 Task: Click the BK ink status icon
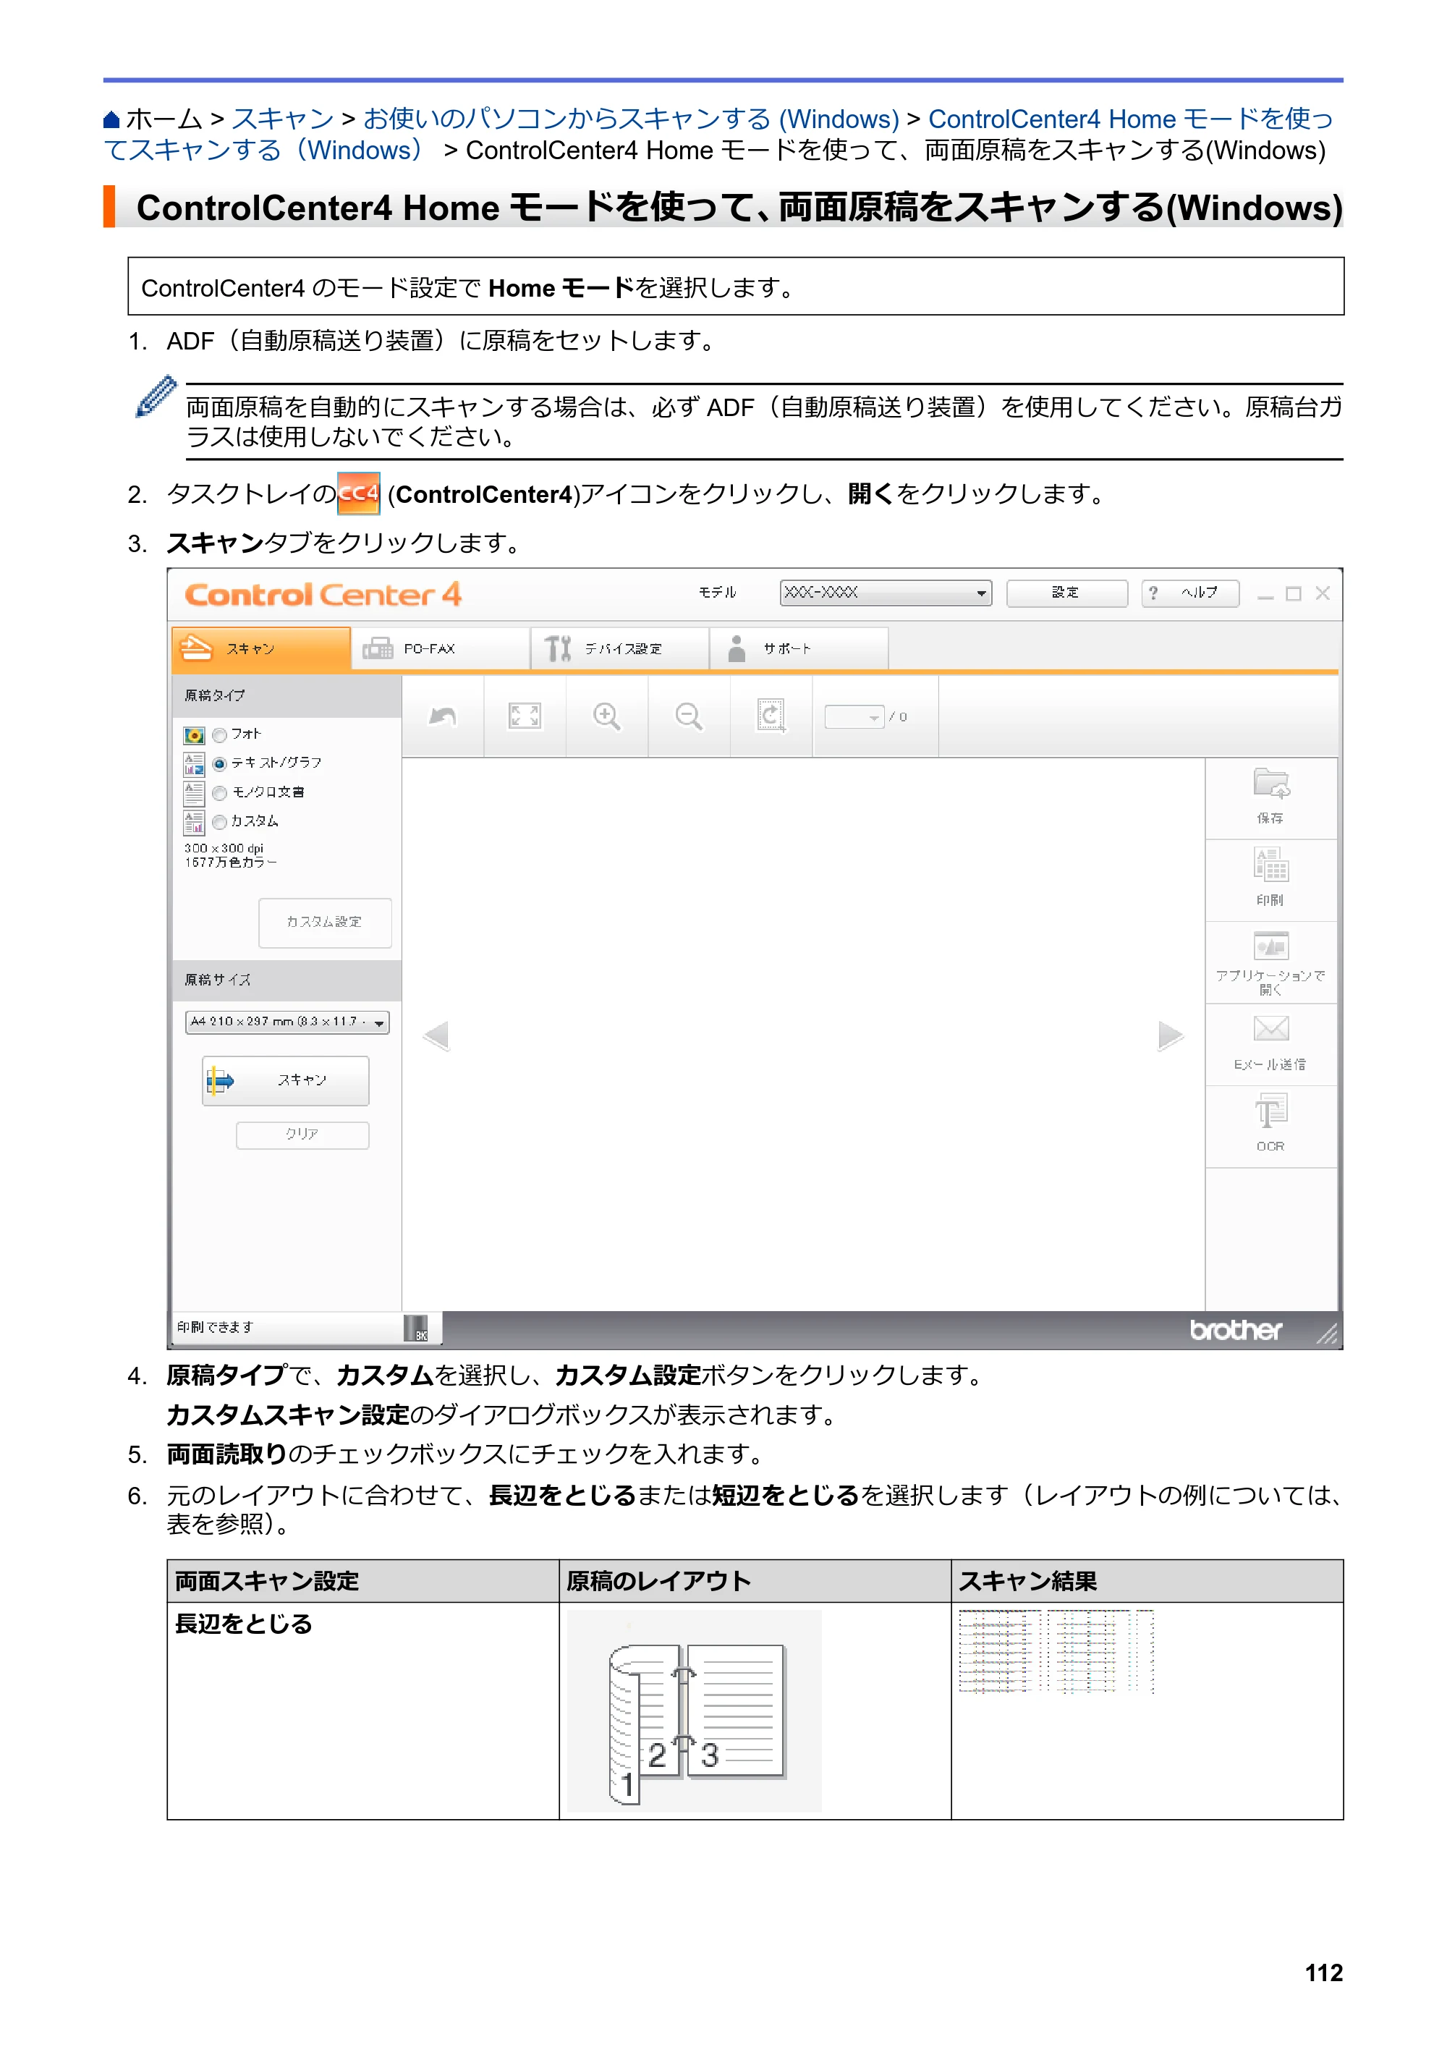pyautogui.click(x=416, y=1328)
